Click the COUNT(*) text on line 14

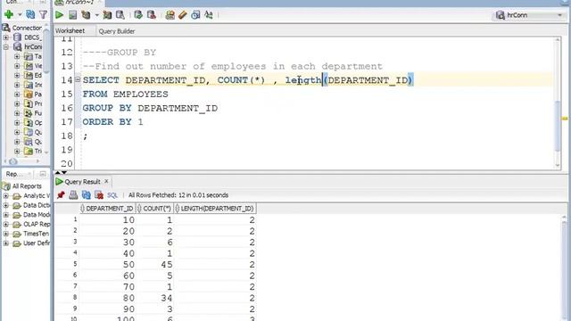pyautogui.click(x=241, y=80)
